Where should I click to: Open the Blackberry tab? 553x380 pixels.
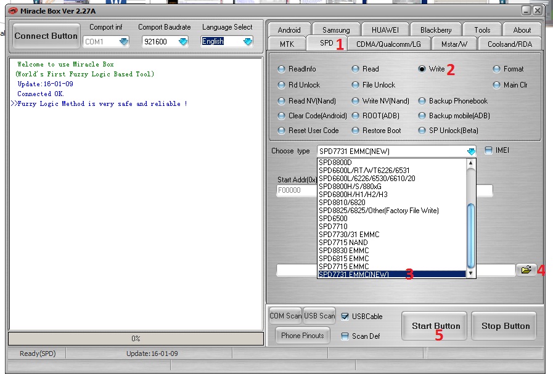(x=436, y=30)
